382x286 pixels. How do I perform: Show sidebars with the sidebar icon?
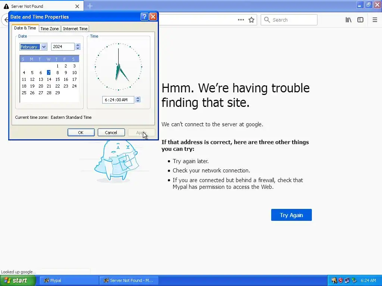[x=360, y=20]
